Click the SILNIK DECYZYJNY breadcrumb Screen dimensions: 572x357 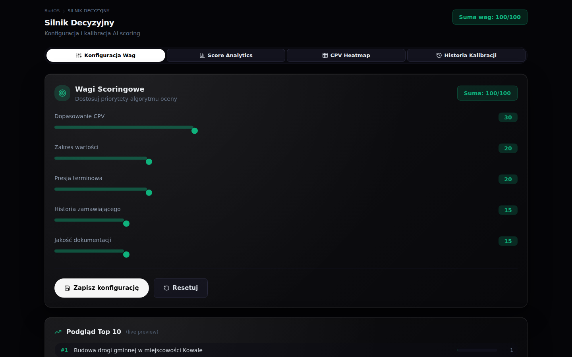pos(89,11)
